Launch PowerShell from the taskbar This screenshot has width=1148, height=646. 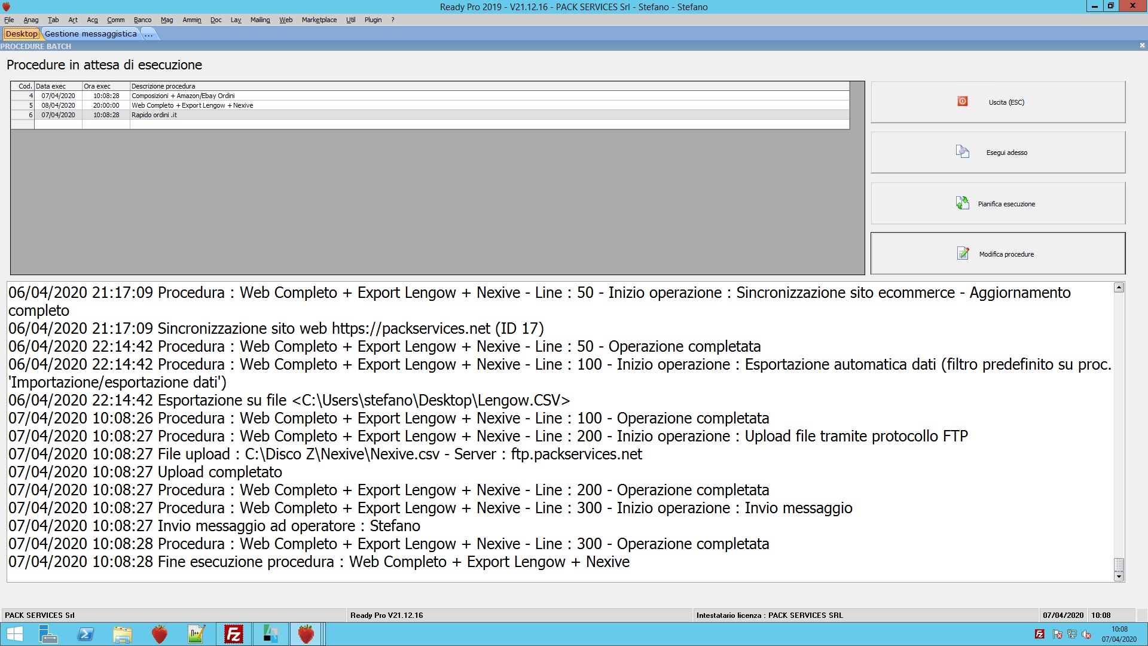coord(86,634)
